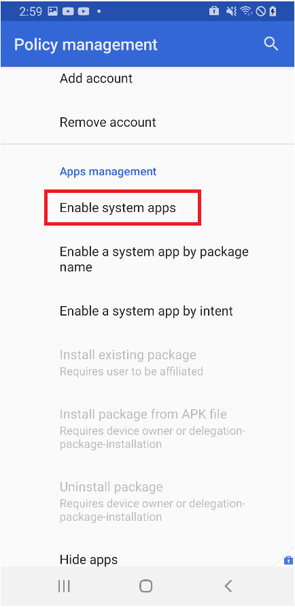
Task: Open the search magnifier icon
Action: [x=271, y=44]
